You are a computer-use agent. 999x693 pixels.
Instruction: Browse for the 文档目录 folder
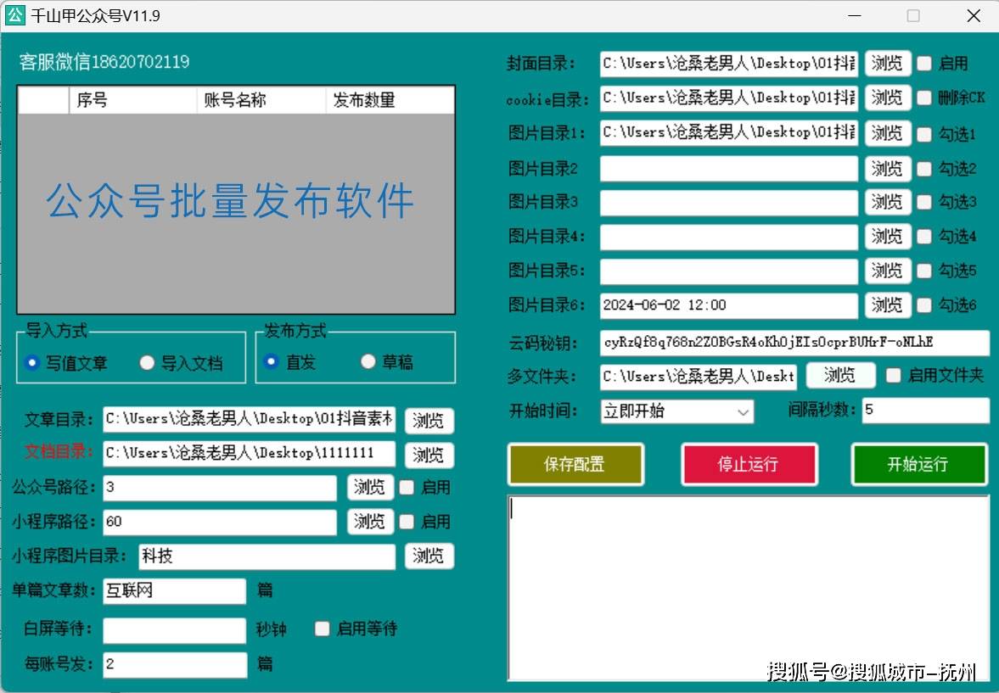pos(429,455)
